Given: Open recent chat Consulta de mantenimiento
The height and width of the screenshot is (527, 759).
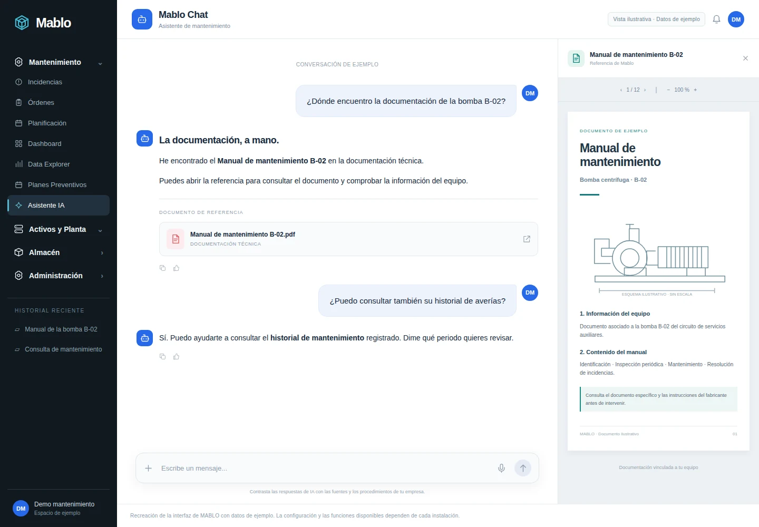Looking at the screenshot, I should (59, 349).
